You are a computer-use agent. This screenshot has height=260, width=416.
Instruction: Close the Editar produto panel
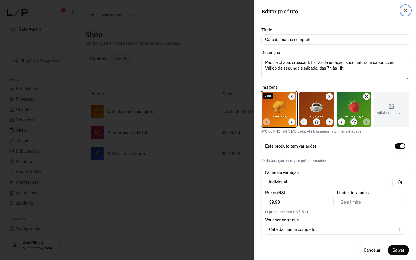tap(406, 10)
